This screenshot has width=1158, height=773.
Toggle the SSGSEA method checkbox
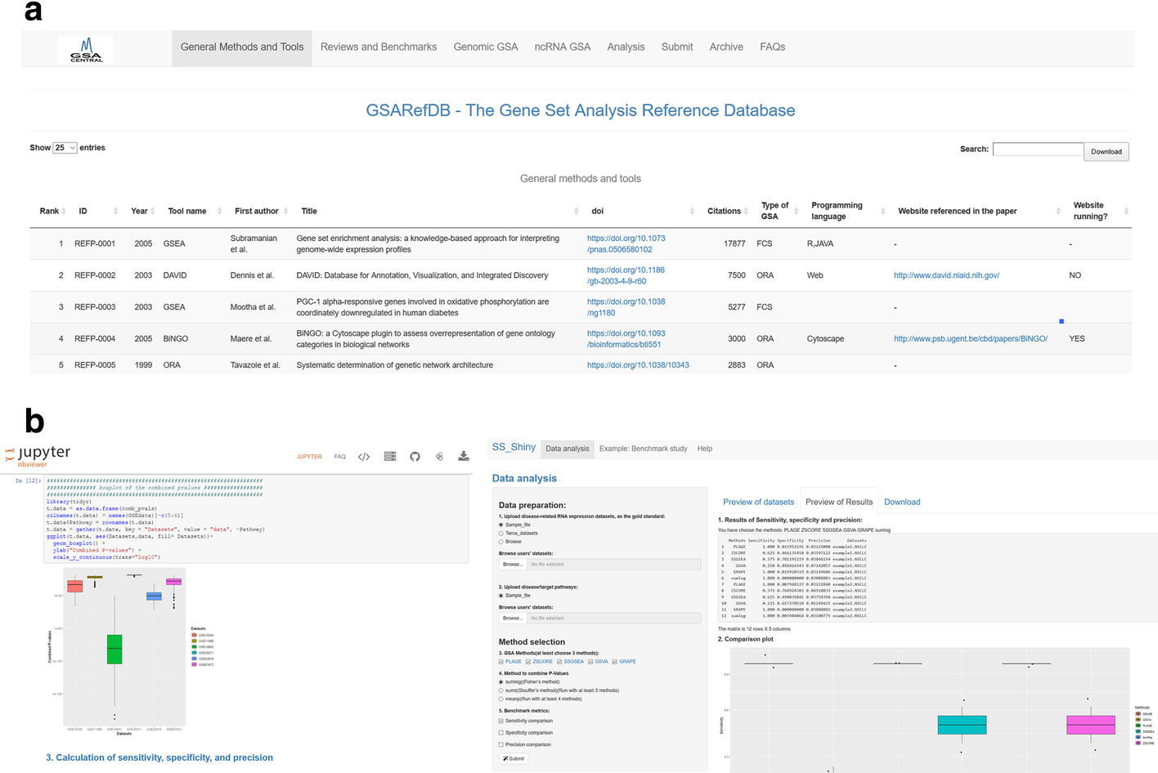pyautogui.click(x=560, y=662)
